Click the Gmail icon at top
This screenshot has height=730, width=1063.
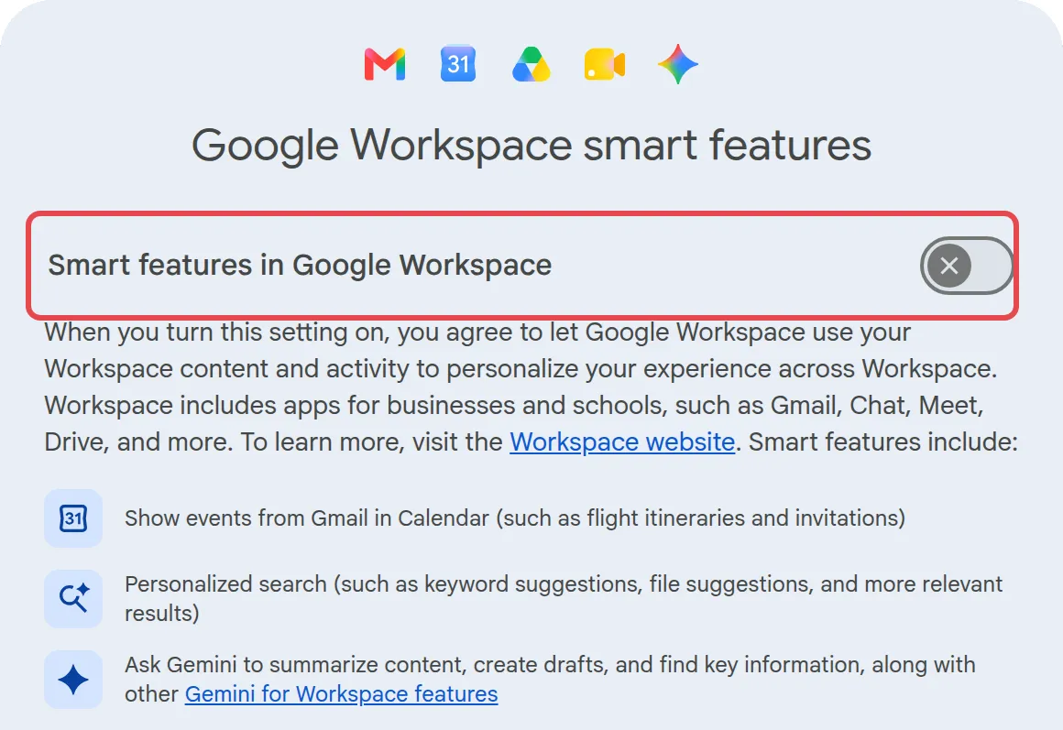click(384, 64)
